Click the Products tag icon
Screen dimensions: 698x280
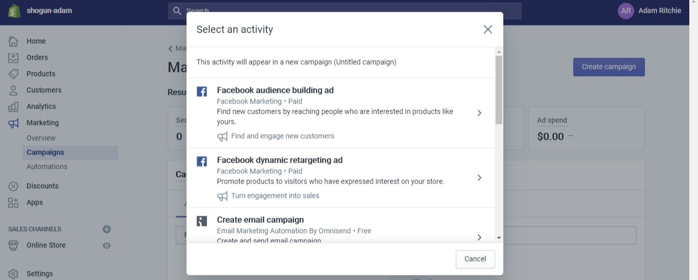point(13,74)
